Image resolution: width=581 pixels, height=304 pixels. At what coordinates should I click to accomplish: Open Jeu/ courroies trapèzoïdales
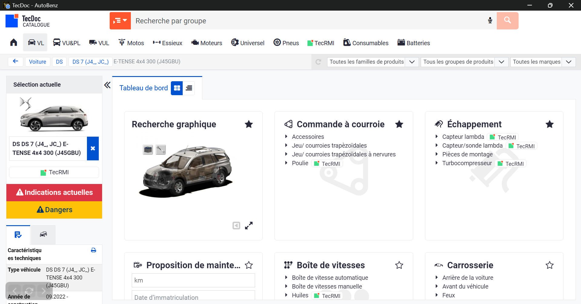click(329, 145)
